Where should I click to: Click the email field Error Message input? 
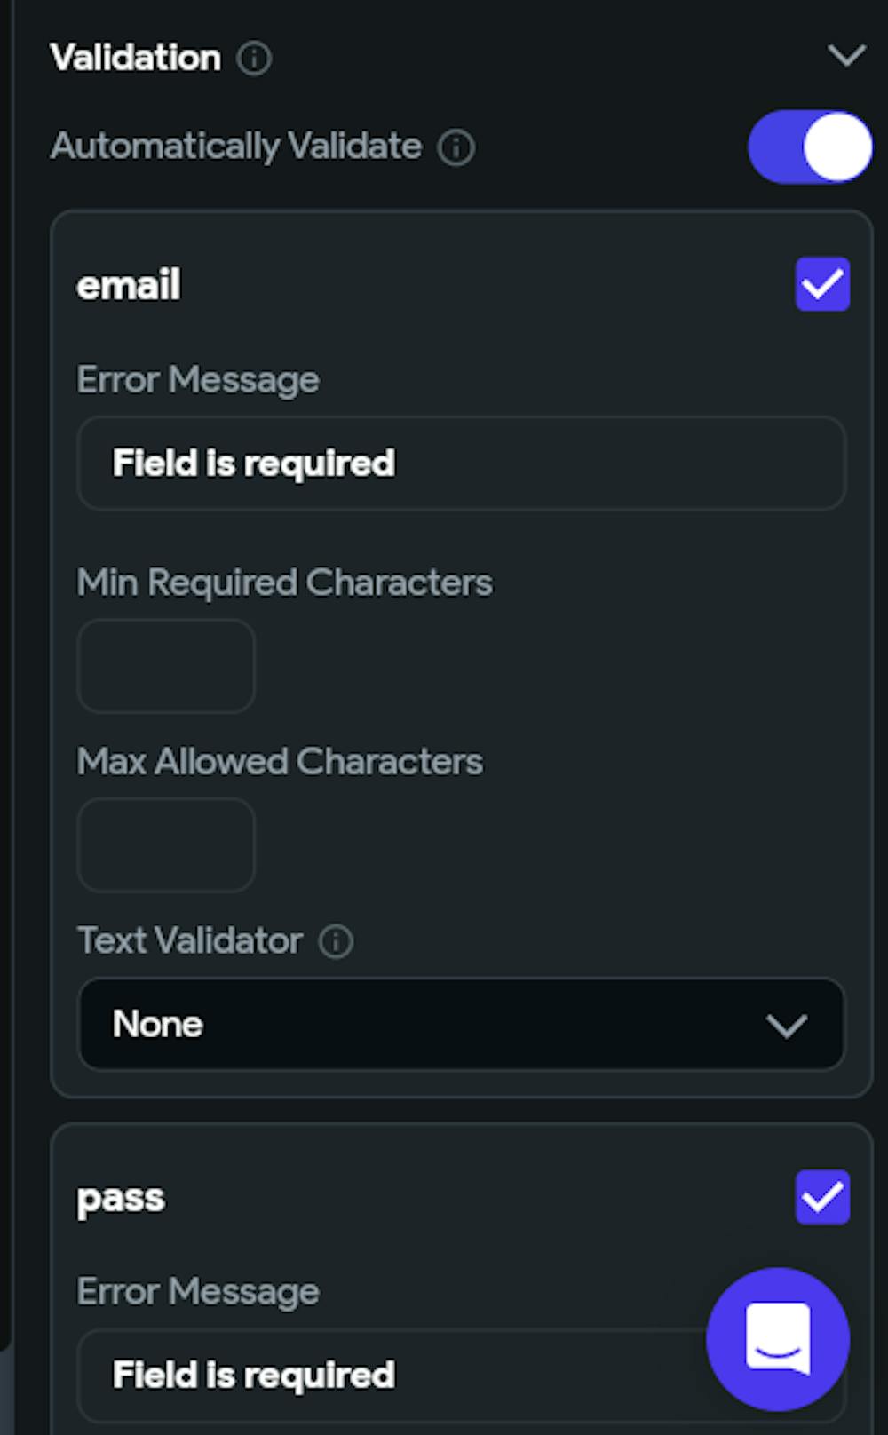coord(462,464)
